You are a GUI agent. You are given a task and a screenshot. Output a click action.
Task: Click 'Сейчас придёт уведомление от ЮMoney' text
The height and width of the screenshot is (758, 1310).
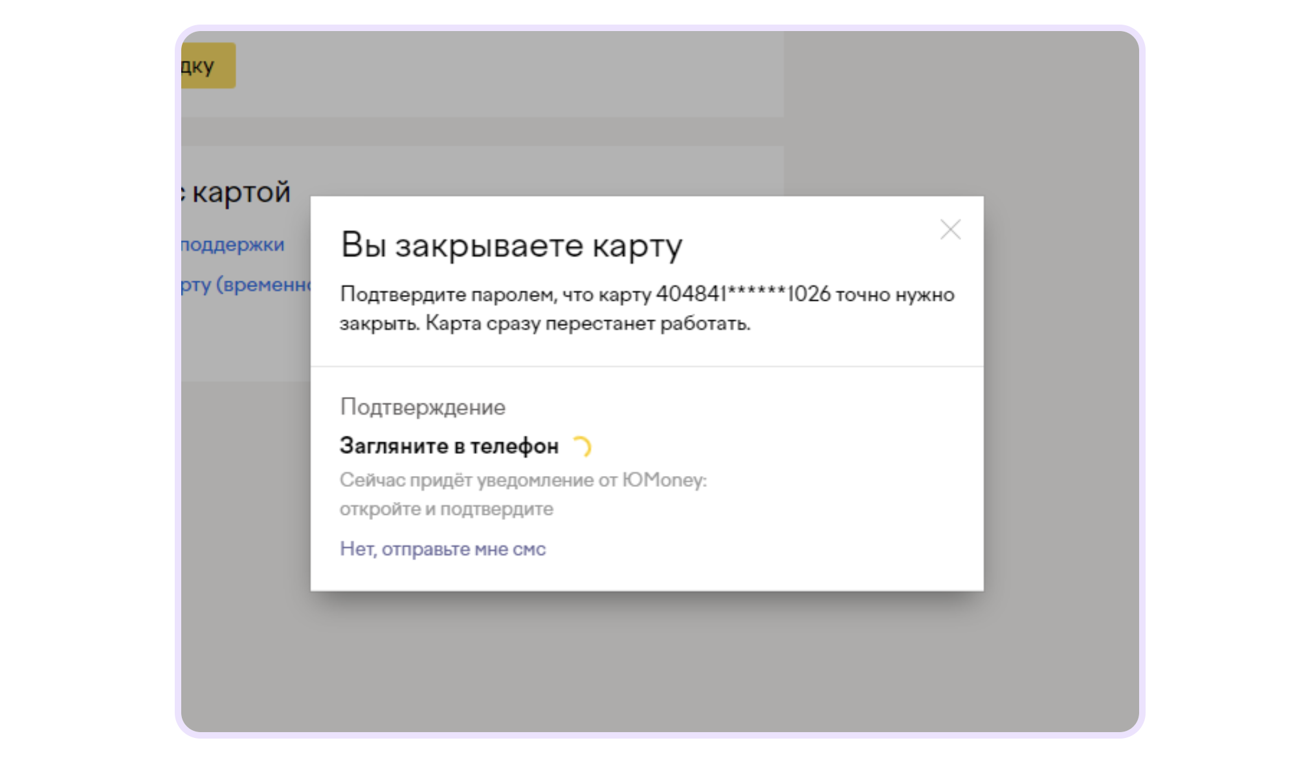523,480
